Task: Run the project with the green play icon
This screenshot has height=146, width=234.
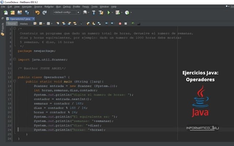Action: click(x=109, y=13)
